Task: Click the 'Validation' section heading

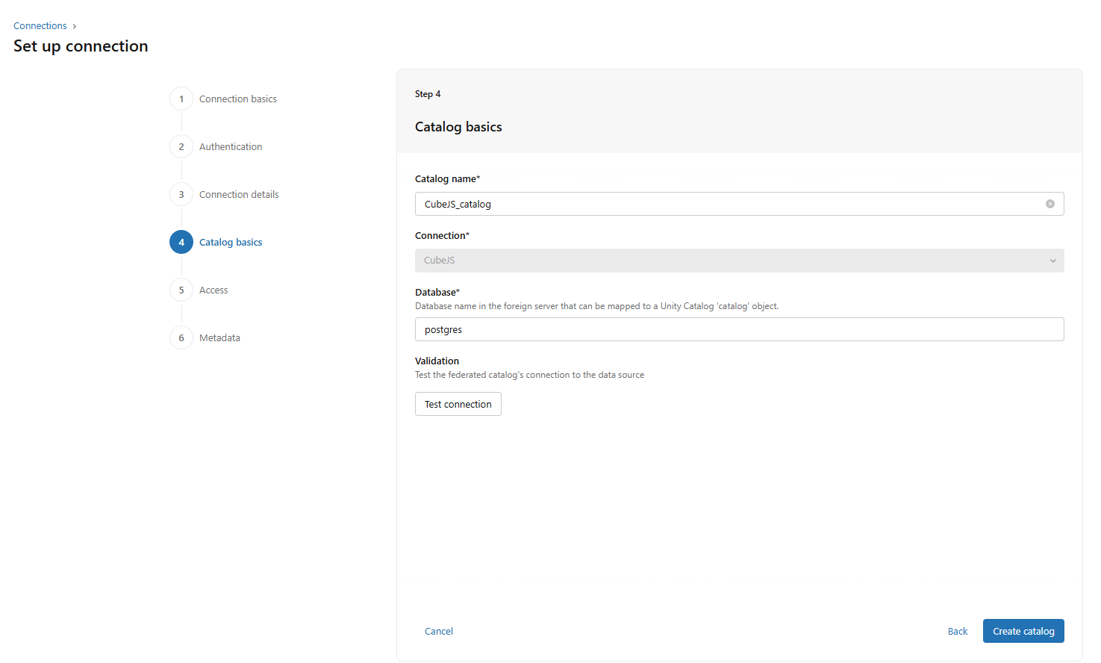Action: click(437, 361)
